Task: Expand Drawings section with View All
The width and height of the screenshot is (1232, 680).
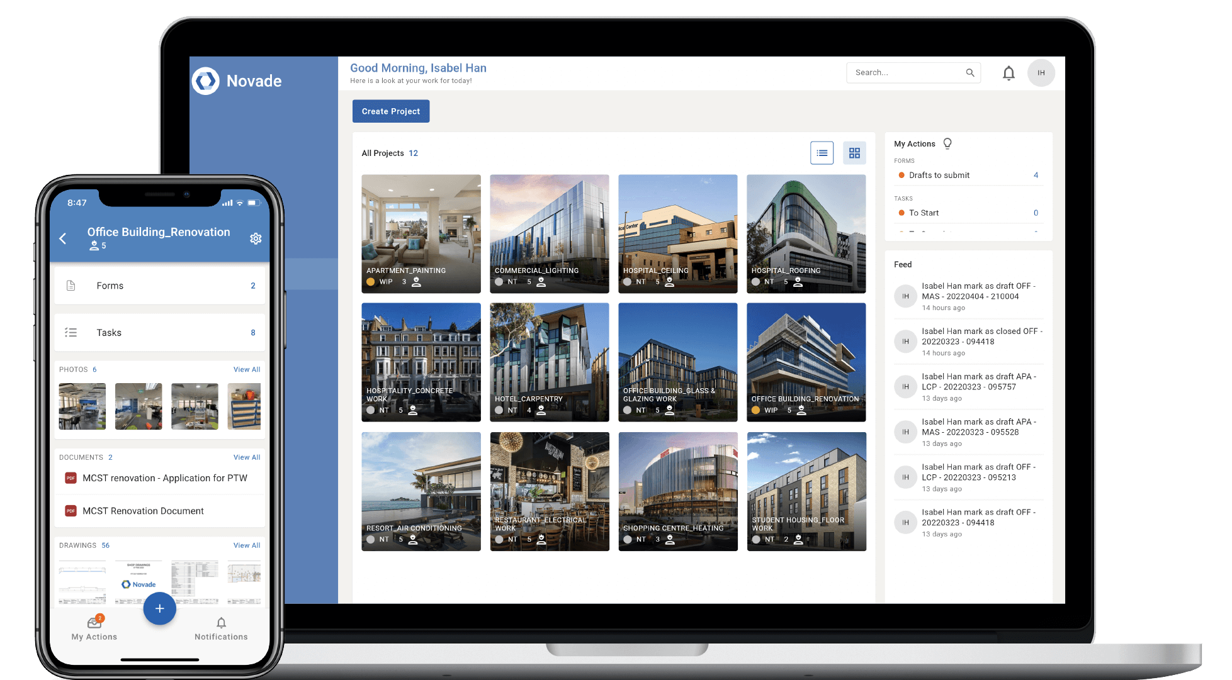Action: click(x=246, y=545)
